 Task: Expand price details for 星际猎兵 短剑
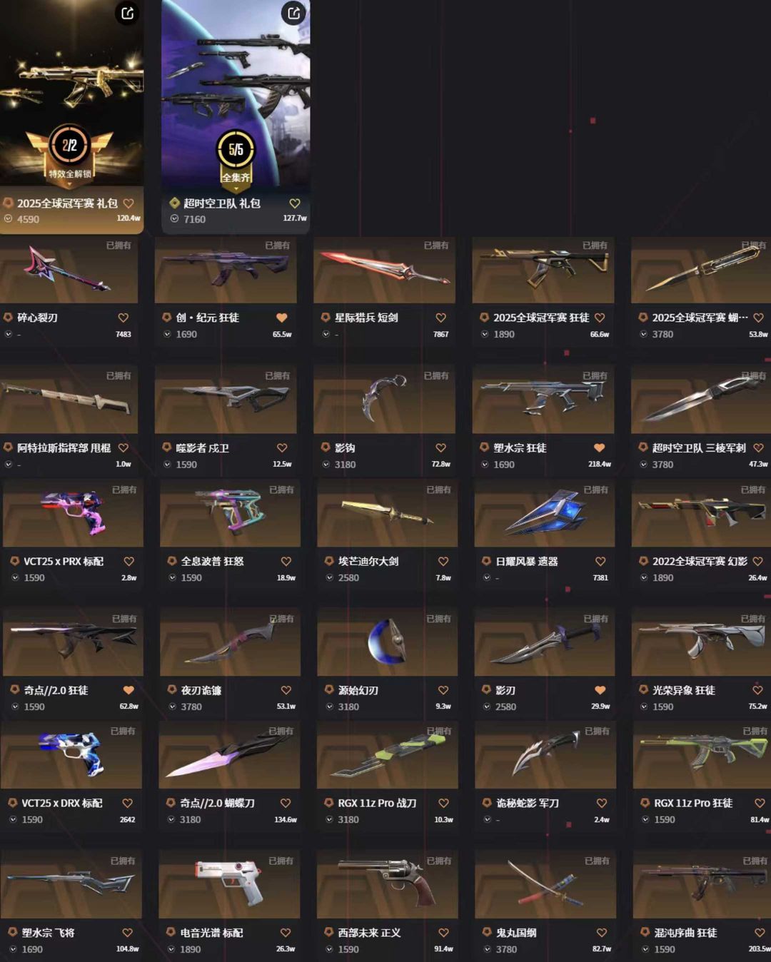(327, 334)
